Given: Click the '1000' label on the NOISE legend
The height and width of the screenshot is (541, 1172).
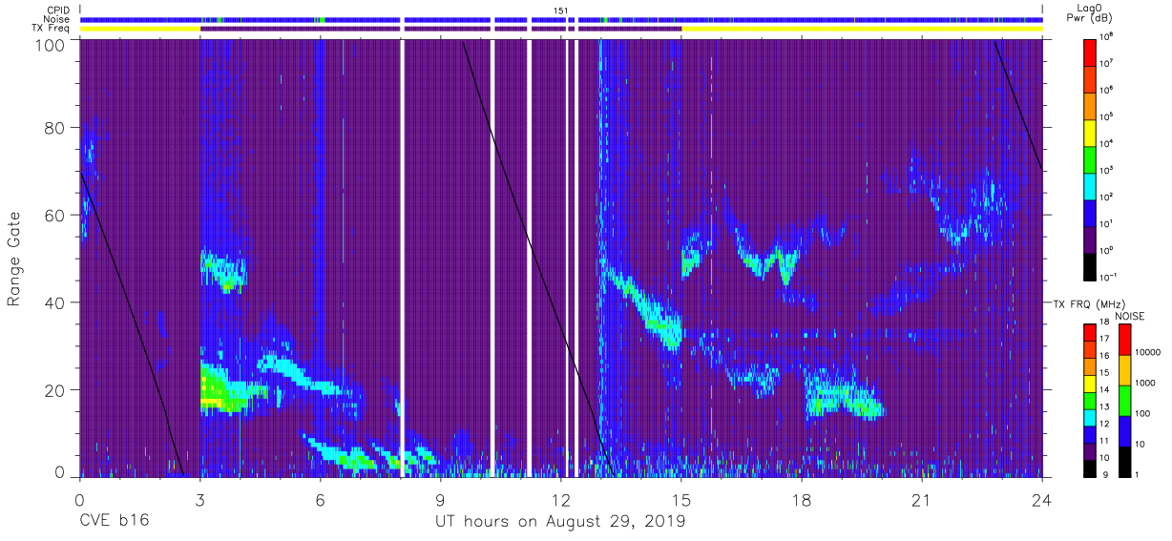Looking at the screenshot, I should click(1147, 383).
